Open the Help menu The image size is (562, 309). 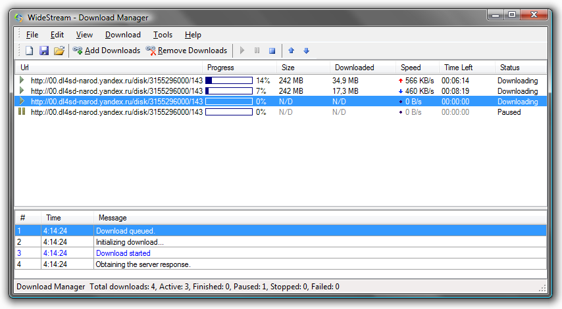193,35
